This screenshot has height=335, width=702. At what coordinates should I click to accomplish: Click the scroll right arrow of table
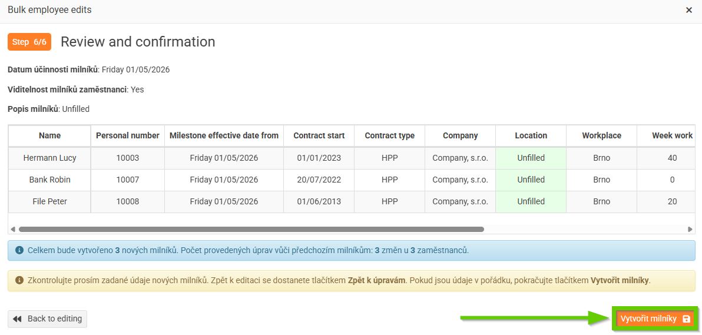point(690,229)
